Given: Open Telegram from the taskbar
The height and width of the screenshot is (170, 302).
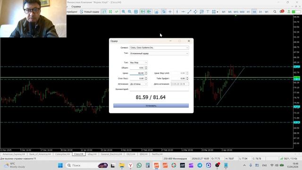Looking at the screenshot, I should coord(200,165).
